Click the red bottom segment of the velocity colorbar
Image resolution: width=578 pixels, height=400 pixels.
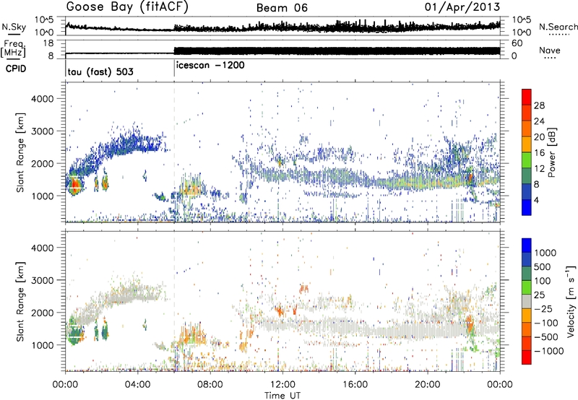point(527,357)
